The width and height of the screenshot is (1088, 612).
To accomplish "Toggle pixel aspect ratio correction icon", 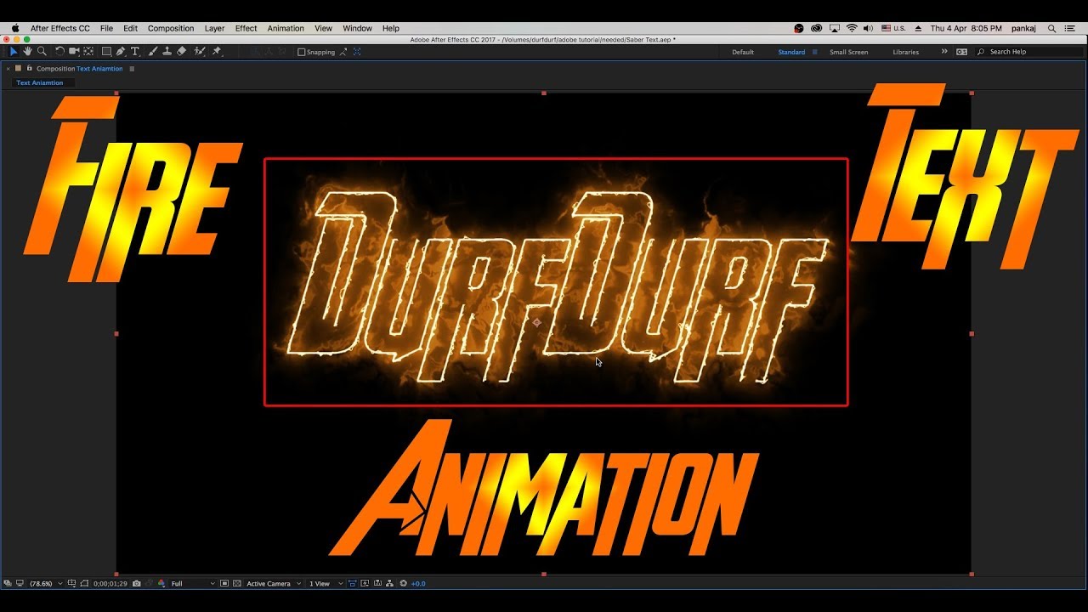I will coord(352,583).
